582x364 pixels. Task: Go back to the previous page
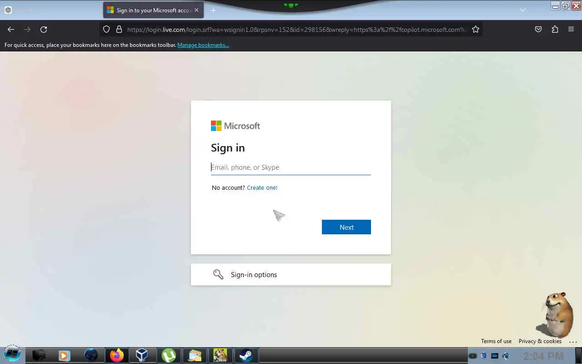click(11, 29)
